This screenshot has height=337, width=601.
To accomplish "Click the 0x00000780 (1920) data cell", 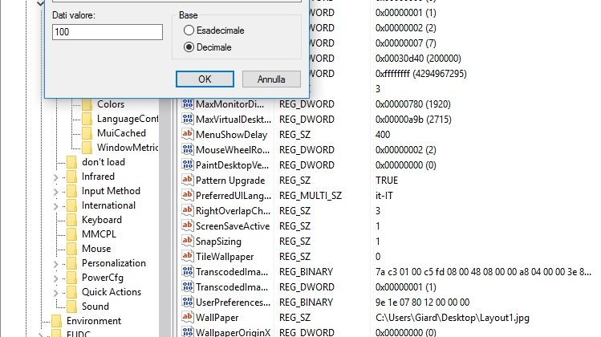I will [x=413, y=104].
